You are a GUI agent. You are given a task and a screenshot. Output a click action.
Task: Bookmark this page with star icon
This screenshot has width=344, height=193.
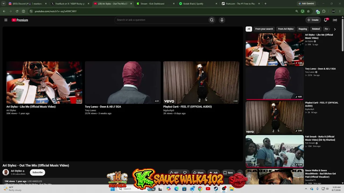click(308, 11)
